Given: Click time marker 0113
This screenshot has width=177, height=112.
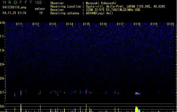Looking at the screenshot, I should [x=53, y=24].
